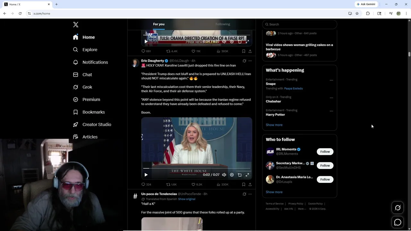Open Notifications in the sidebar

(90, 62)
